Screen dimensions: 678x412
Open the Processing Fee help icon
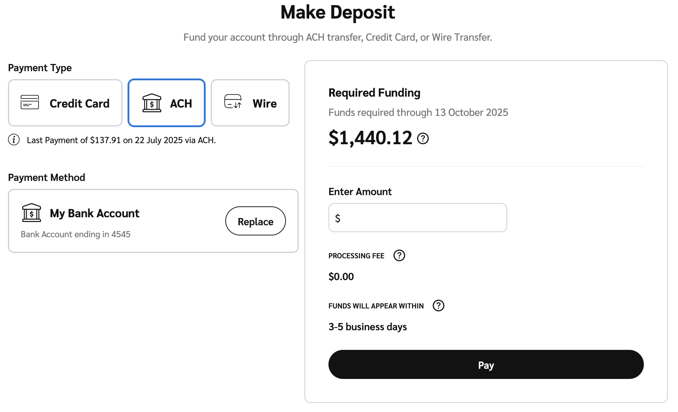(x=399, y=256)
